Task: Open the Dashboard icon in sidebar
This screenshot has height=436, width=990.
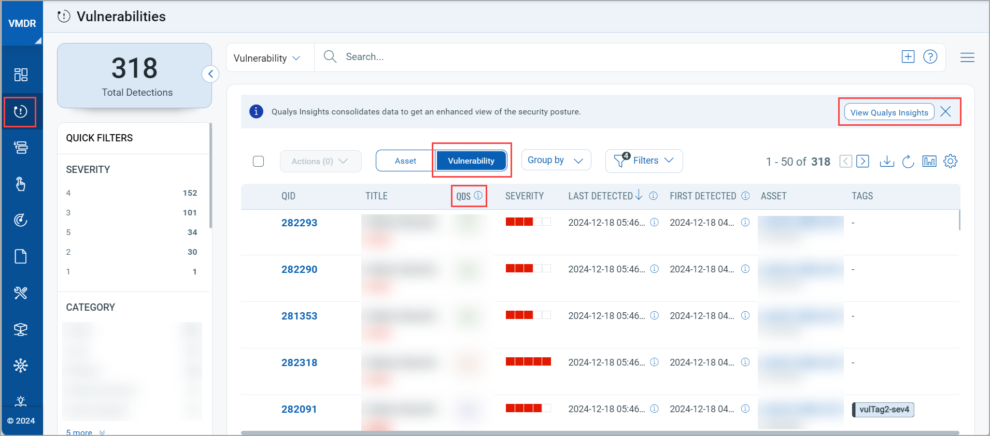Action: coord(21,75)
